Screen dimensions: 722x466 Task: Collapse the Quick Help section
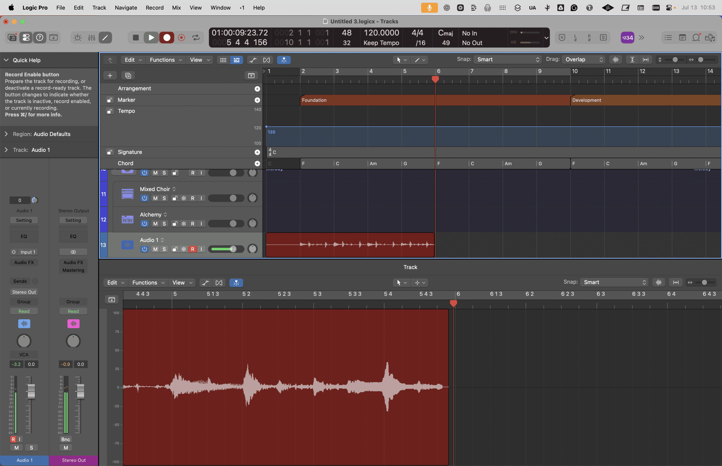[6, 60]
